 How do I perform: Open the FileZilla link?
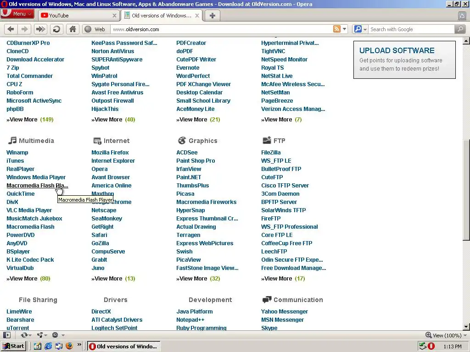coord(271,153)
